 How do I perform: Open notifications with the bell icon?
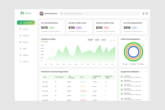click(143, 13)
